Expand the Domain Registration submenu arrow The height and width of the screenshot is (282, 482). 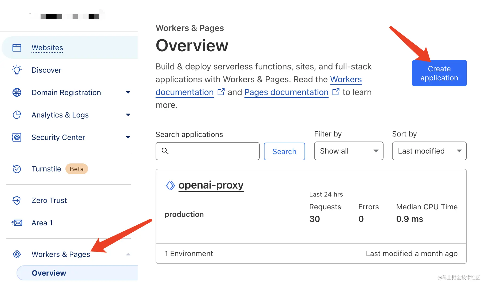[x=128, y=92]
